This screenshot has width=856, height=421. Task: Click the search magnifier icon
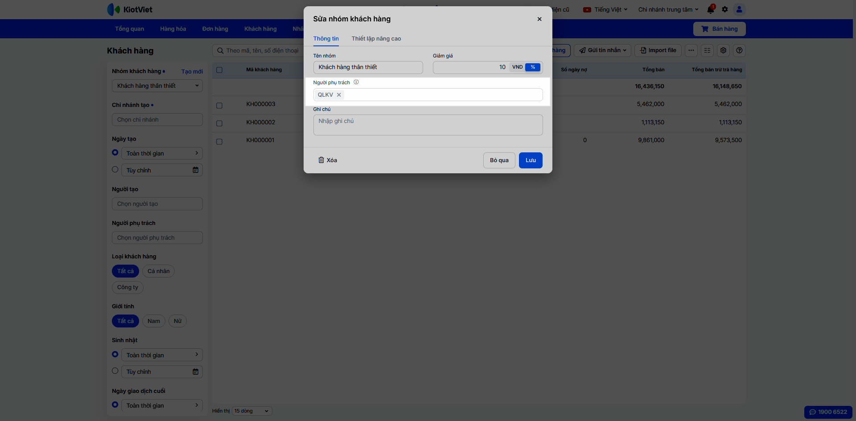coord(220,51)
